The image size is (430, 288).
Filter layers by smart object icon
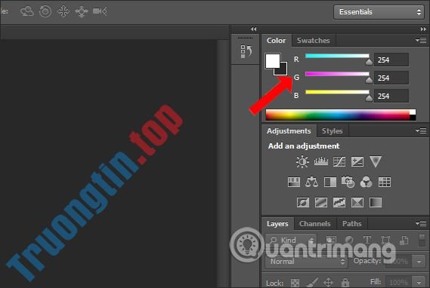404,241
